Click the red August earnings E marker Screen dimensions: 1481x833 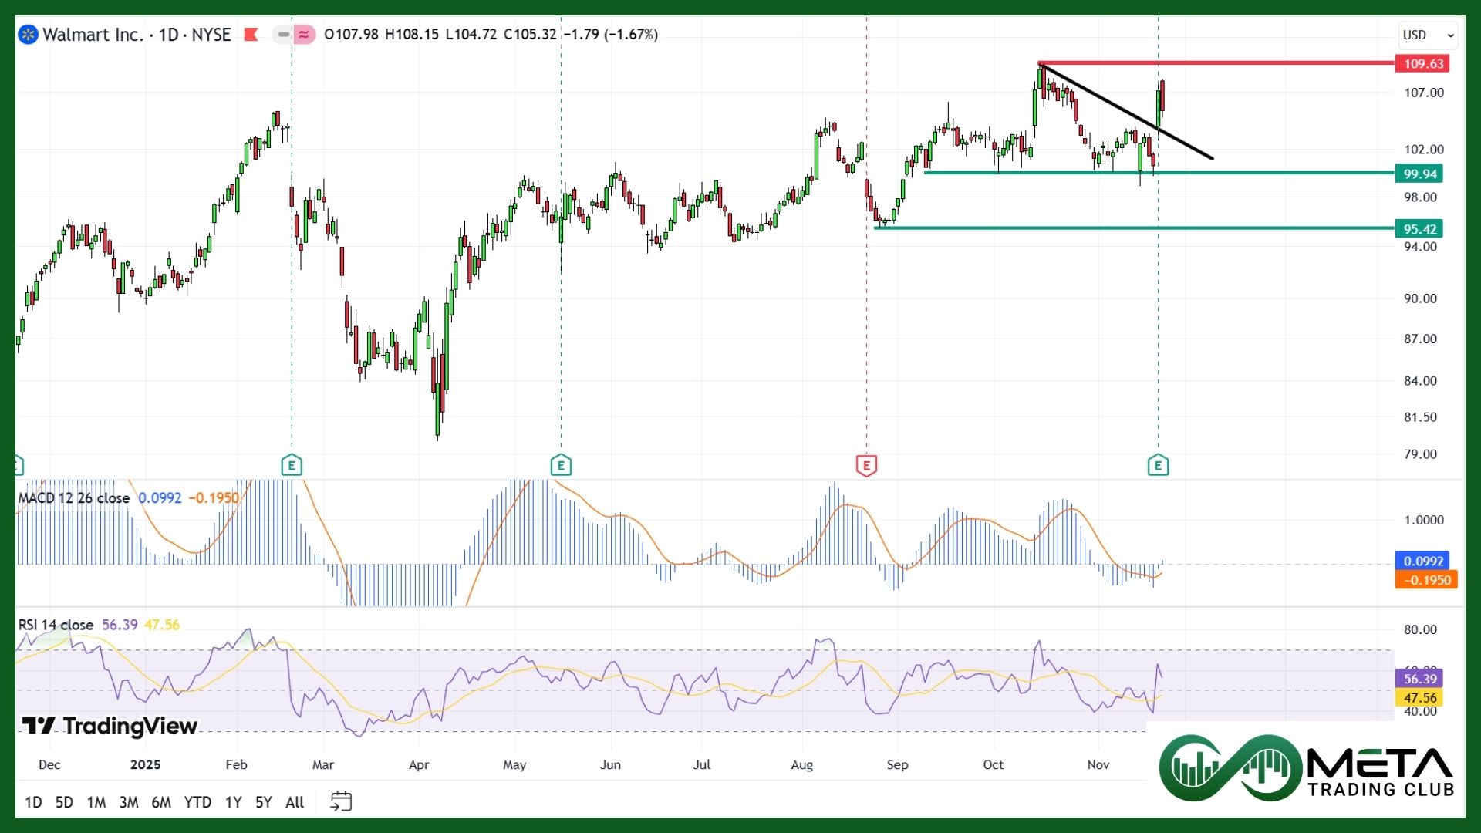pos(866,465)
